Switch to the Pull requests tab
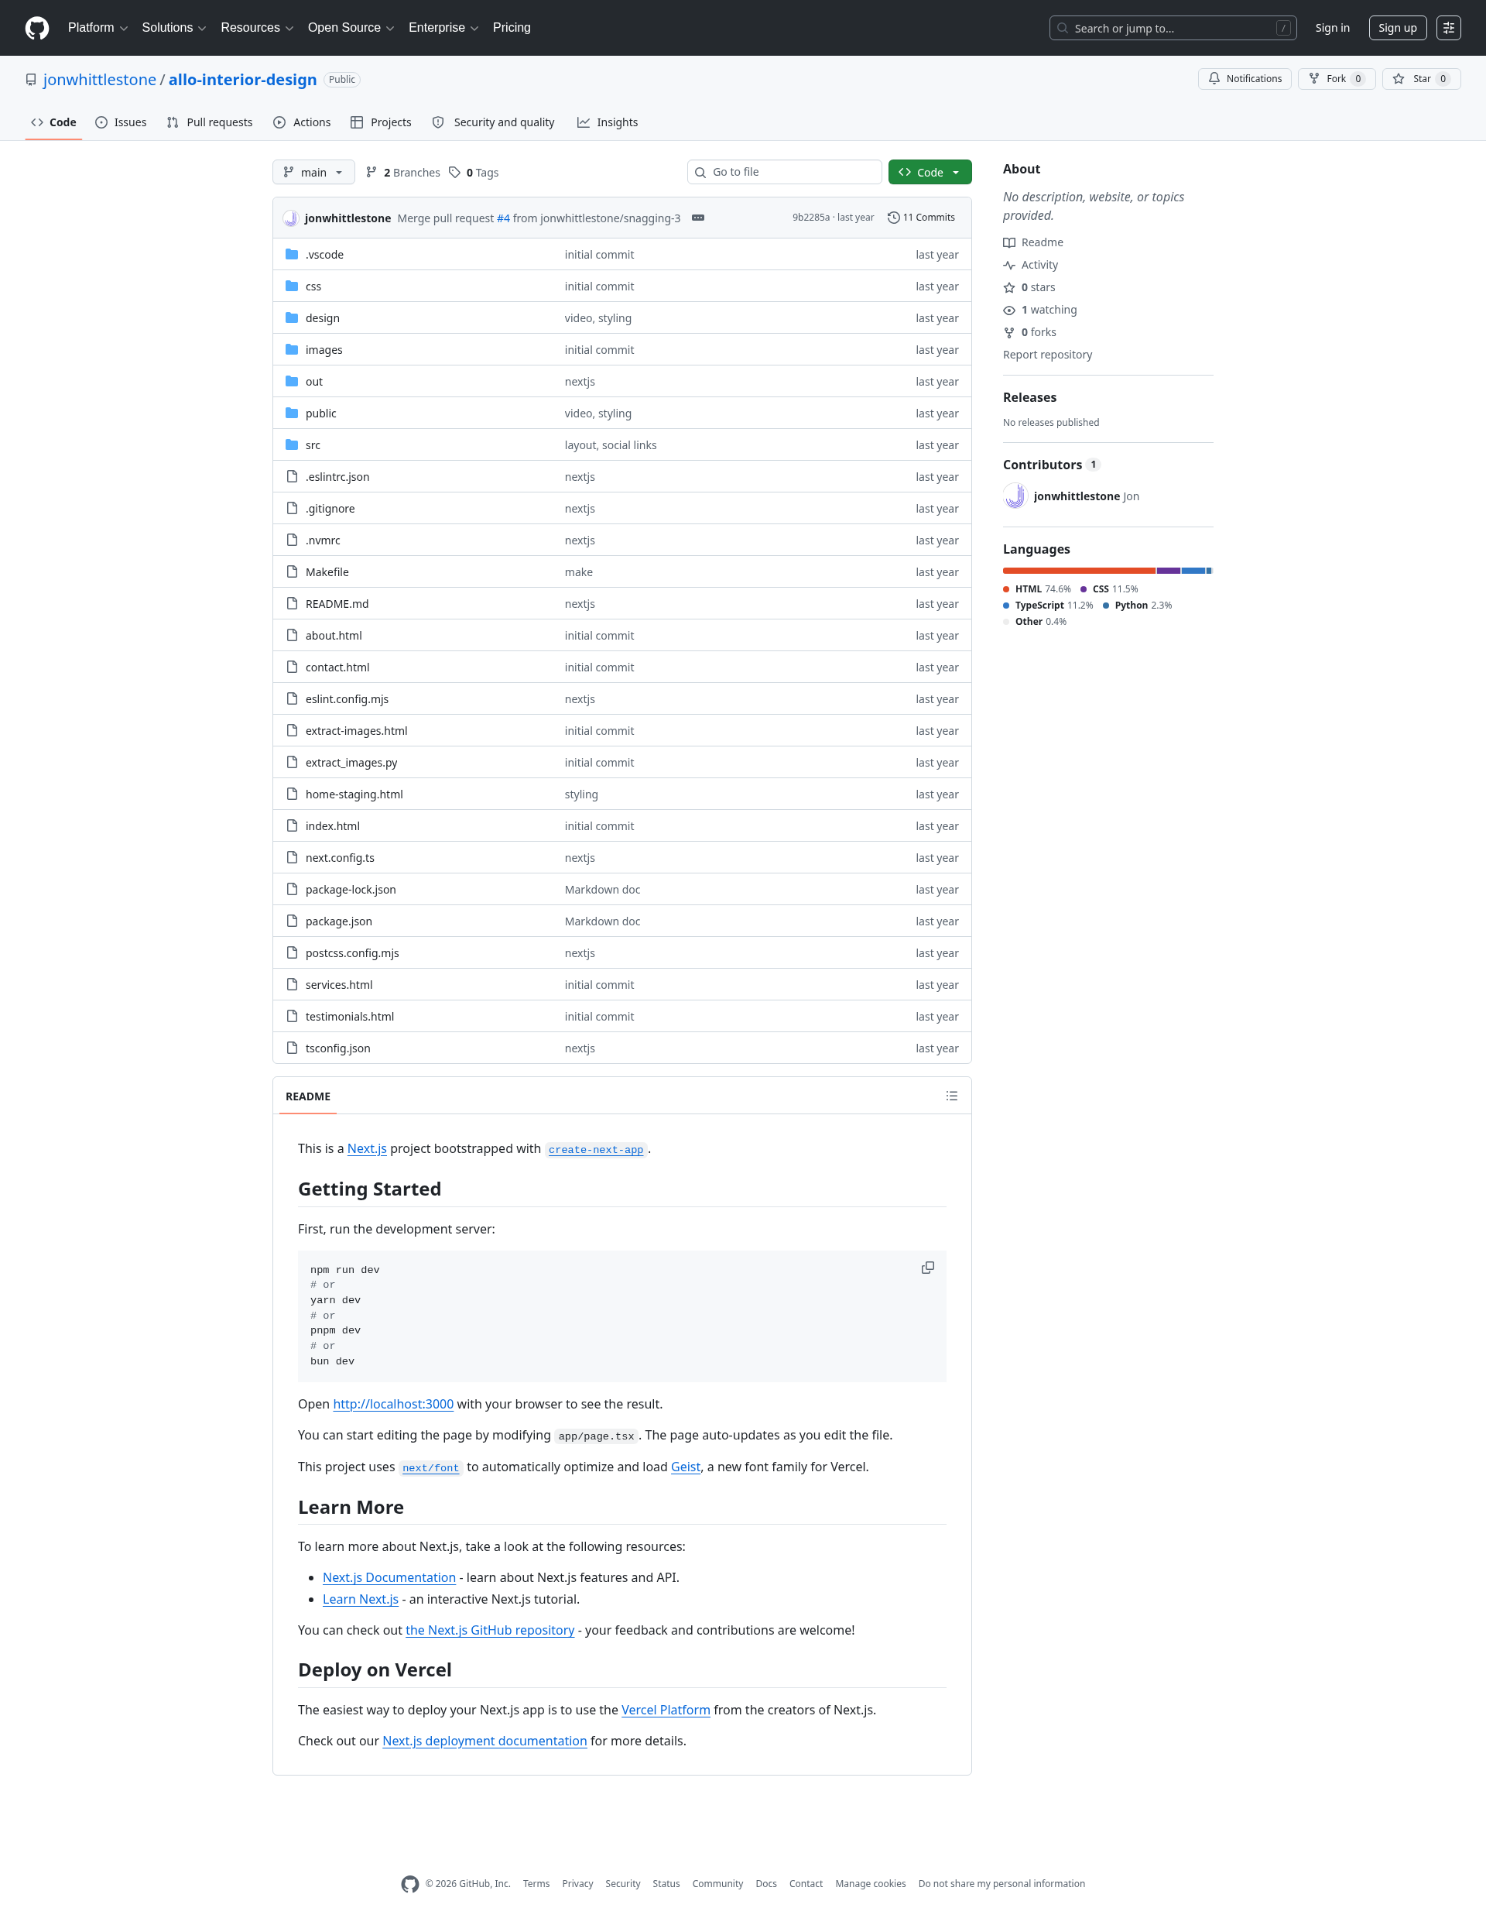Viewport: 1486px width, 1925px height. 210,122
